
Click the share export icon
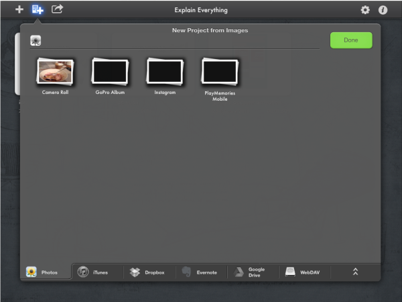coord(57,9)
